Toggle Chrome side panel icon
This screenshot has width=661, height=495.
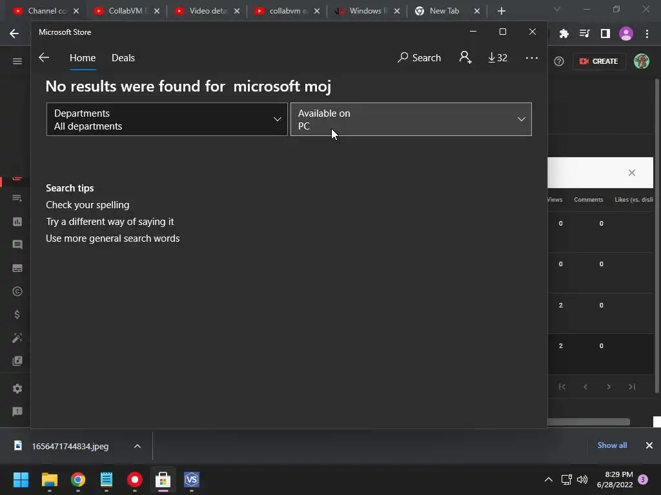click(x=605, y=34)
